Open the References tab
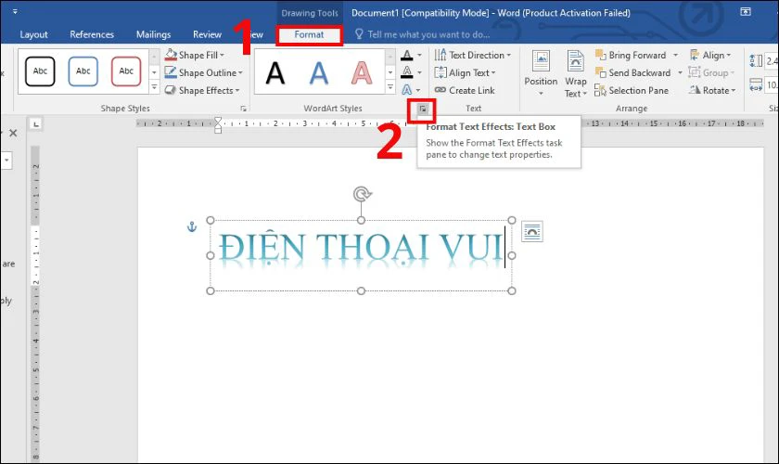The image size is (779, 464). 92,35
